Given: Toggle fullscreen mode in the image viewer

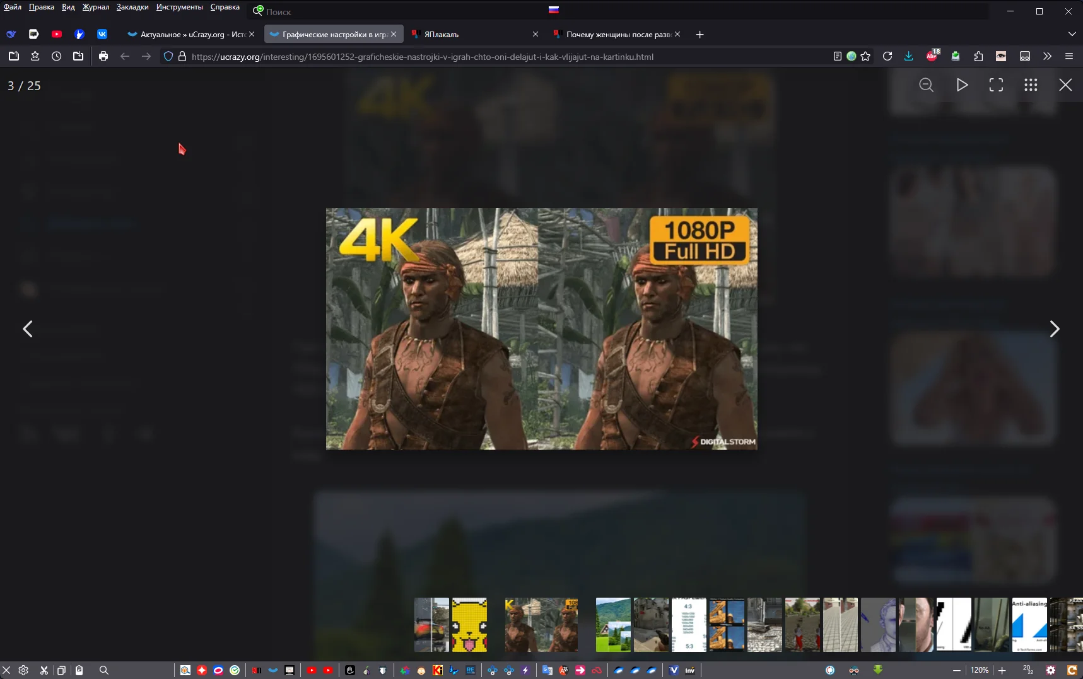Looking at the screenshot, I should (x=996, y=85).
